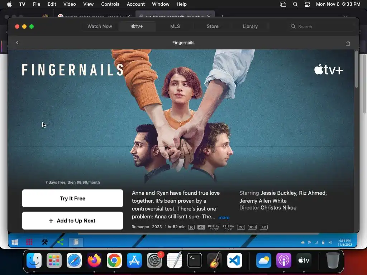
Task: Open the share menu for Fingernails
Action: 348,43
